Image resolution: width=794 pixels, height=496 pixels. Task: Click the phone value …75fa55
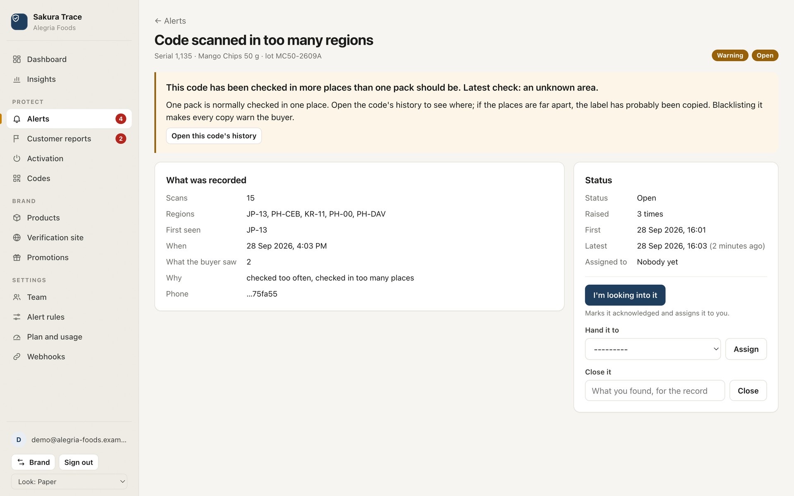tap(262, 294)
